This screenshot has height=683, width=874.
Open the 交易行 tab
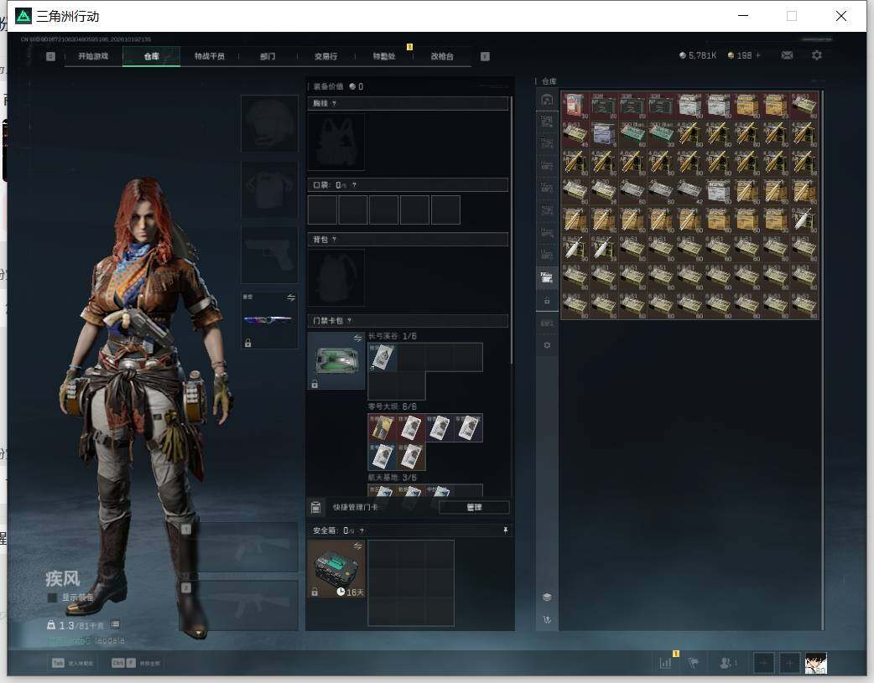(325, 56)
